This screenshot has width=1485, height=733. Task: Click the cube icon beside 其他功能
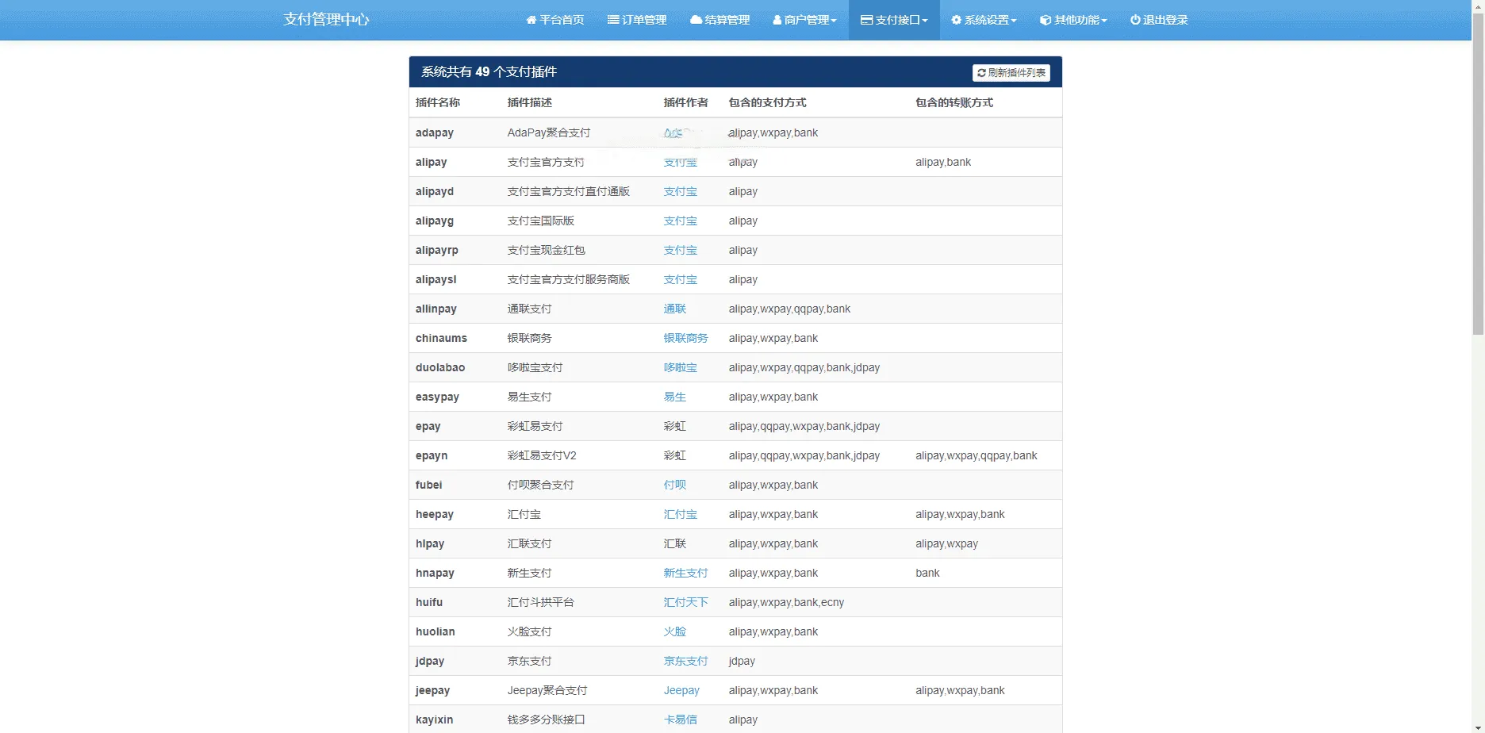click(x=1046, y=20)
